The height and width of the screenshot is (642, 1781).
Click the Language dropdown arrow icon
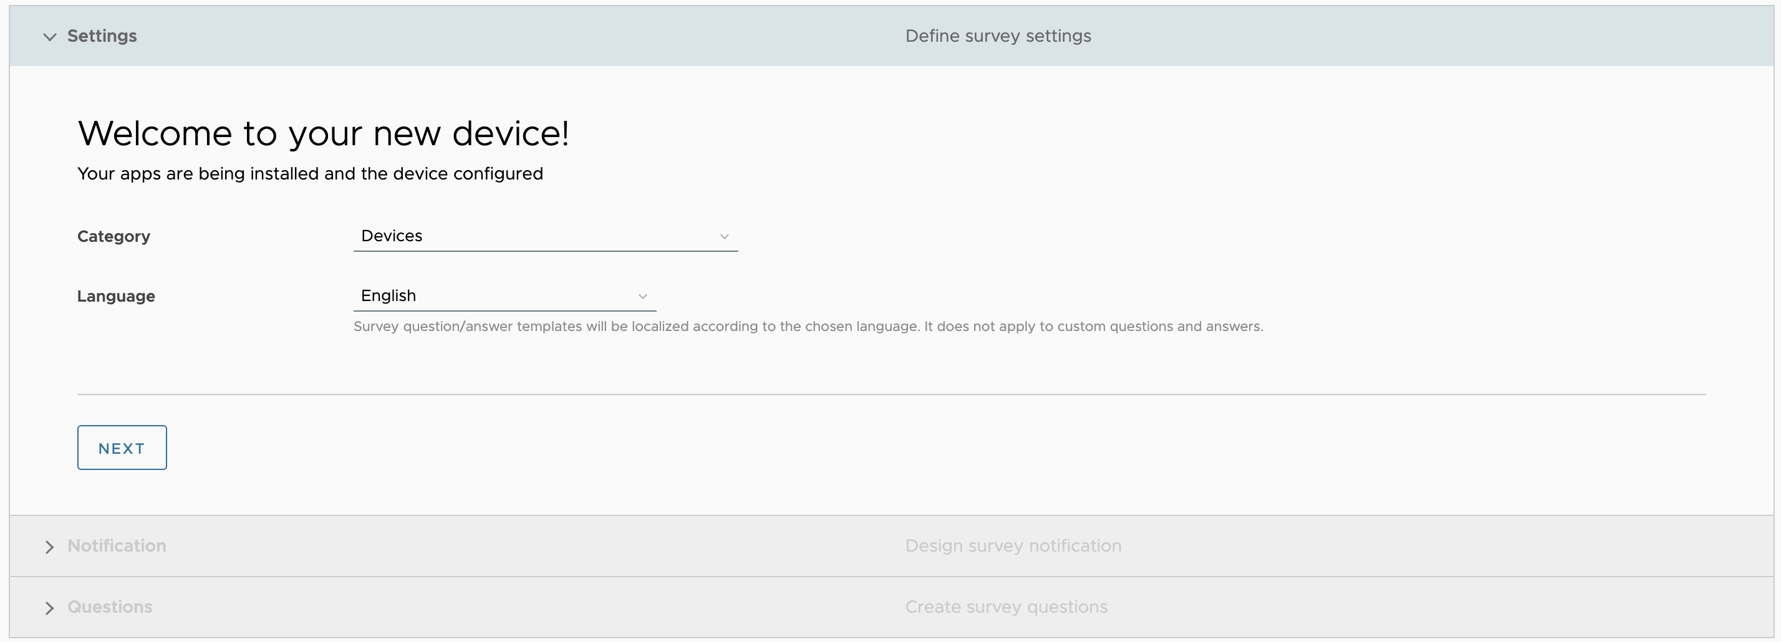point(642,296)
